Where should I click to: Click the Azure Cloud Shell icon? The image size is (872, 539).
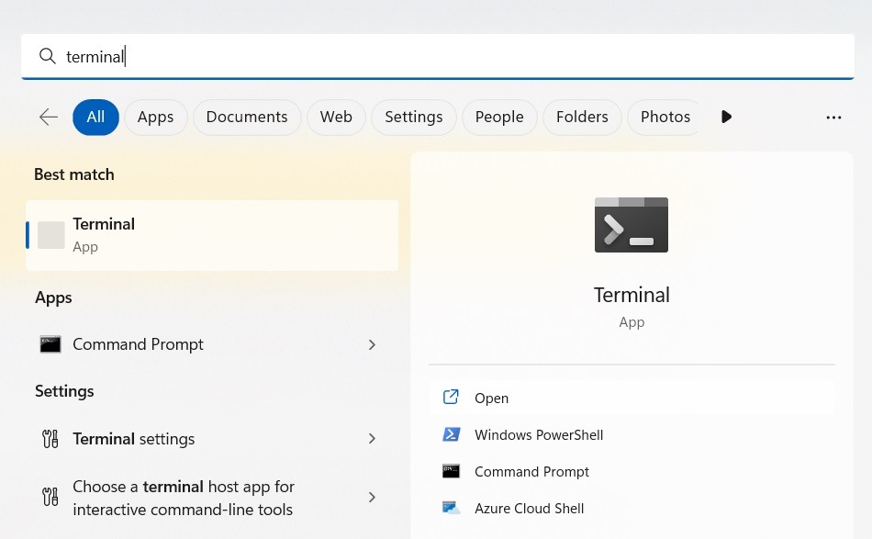point(451,508)
